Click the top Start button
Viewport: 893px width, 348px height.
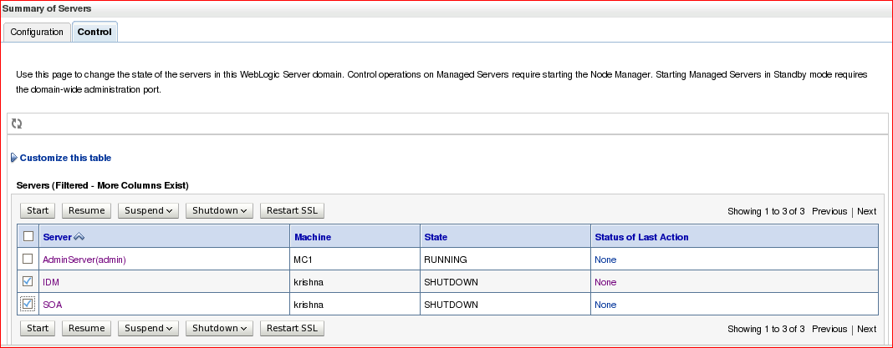coord(38,210)
